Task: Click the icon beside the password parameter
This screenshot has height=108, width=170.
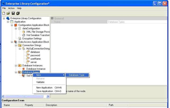Action: [x=28, y=55]
